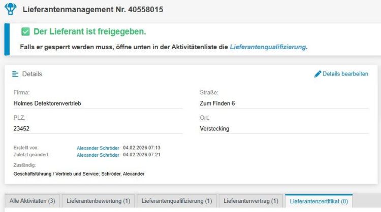Click the Straße field 'Zum Finden 6'
The image size is (381, 212).
click(x=217, y=103)
